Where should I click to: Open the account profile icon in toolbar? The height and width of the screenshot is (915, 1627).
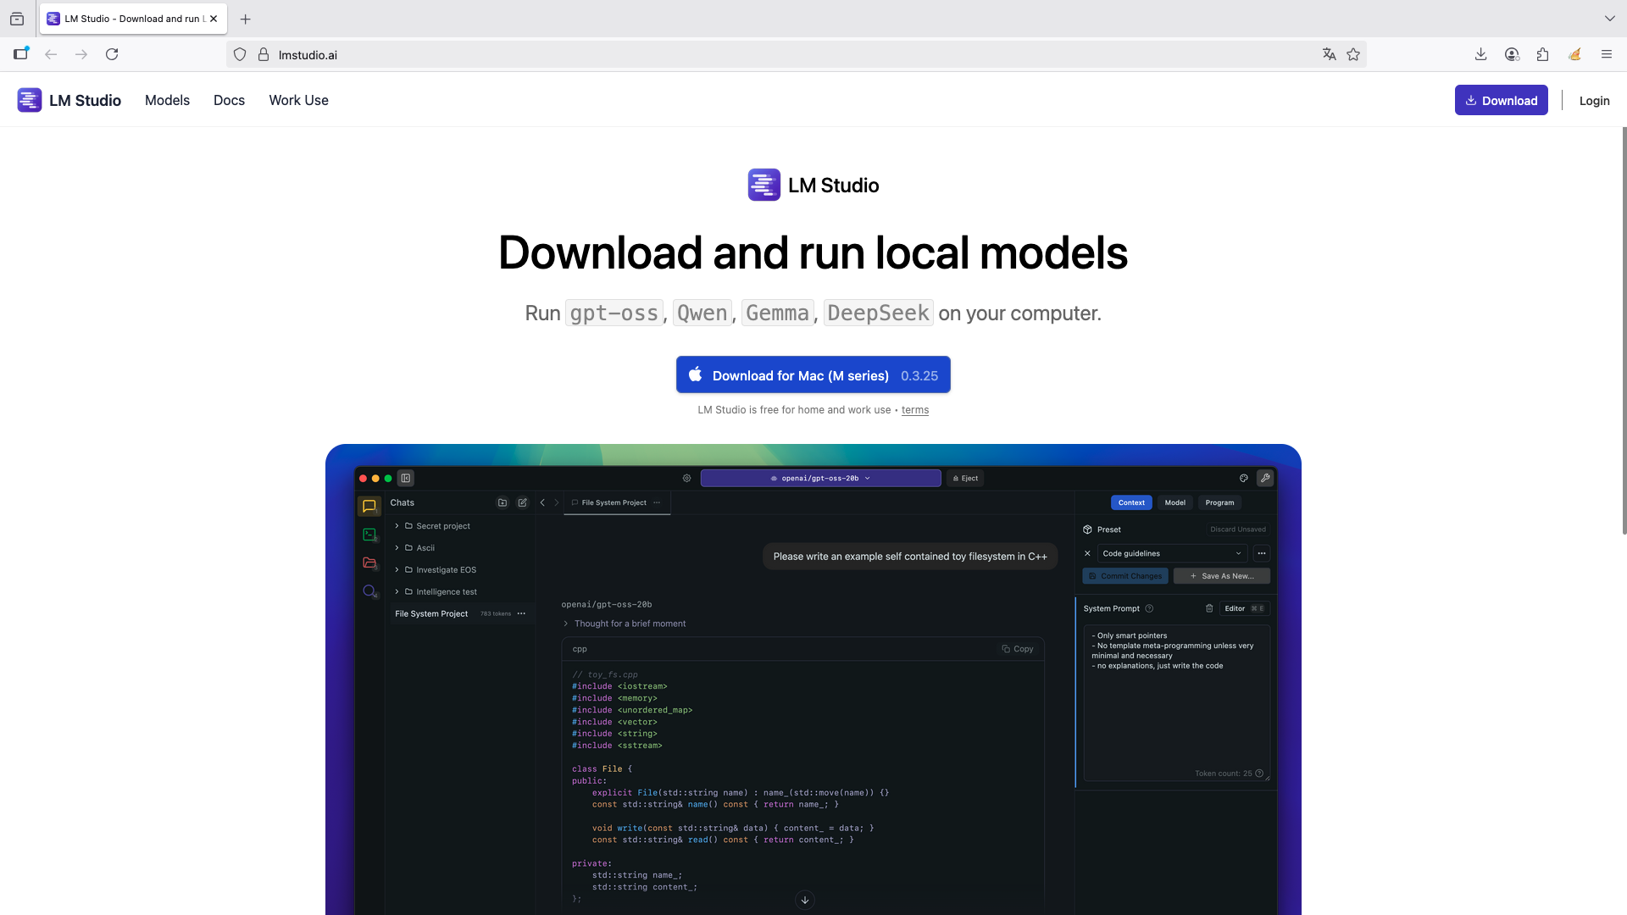point(1512,54)
